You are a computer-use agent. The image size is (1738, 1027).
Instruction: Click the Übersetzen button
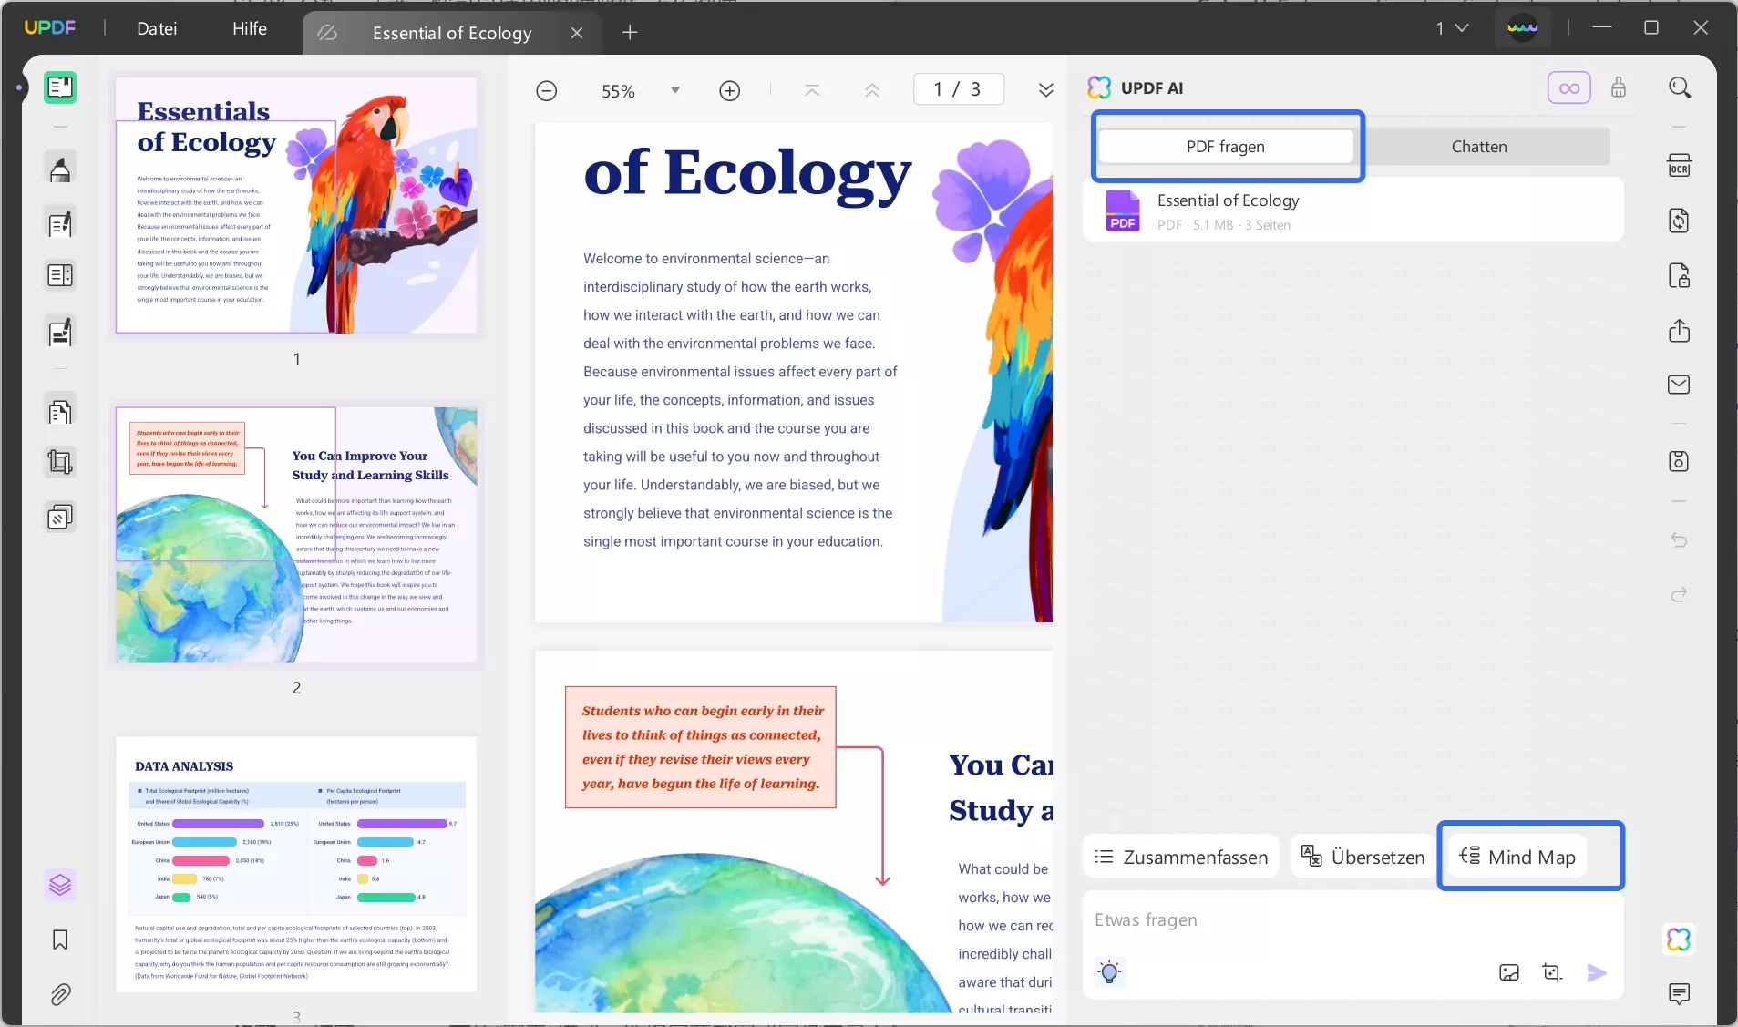(x=1363, y=857)
